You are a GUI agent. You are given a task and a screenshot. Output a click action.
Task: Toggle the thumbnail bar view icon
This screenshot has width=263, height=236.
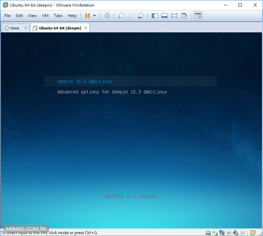(164, 16)
